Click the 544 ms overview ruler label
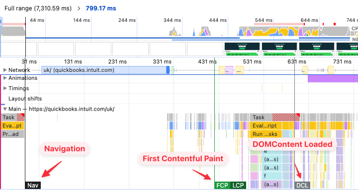Viewport: 358px width, 190px height. coord(264,20)
